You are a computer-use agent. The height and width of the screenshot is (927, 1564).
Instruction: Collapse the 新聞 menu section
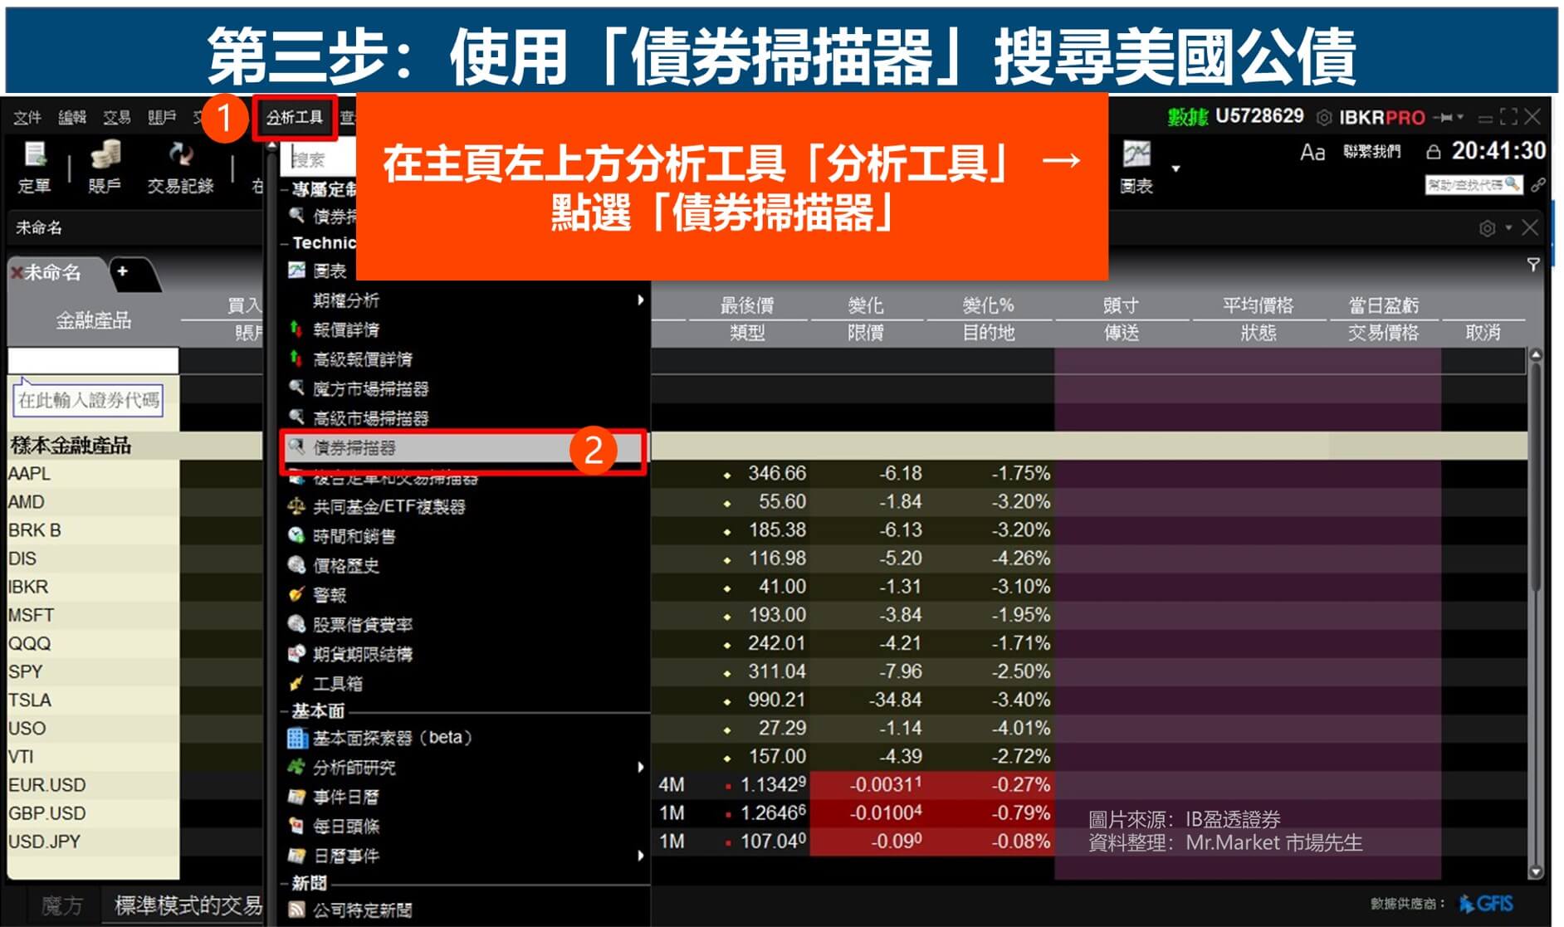point(284,883)
